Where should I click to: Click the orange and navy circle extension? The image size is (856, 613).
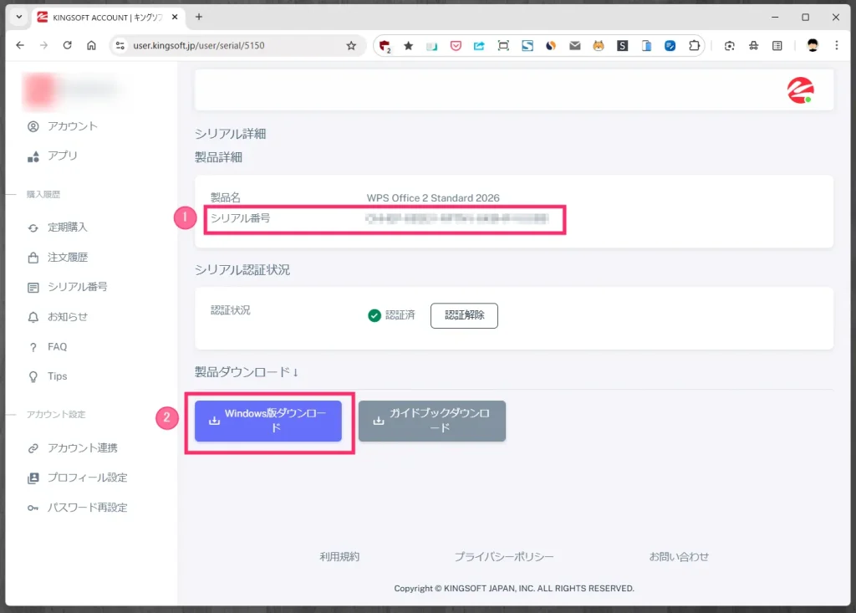[x=551, y=46]
